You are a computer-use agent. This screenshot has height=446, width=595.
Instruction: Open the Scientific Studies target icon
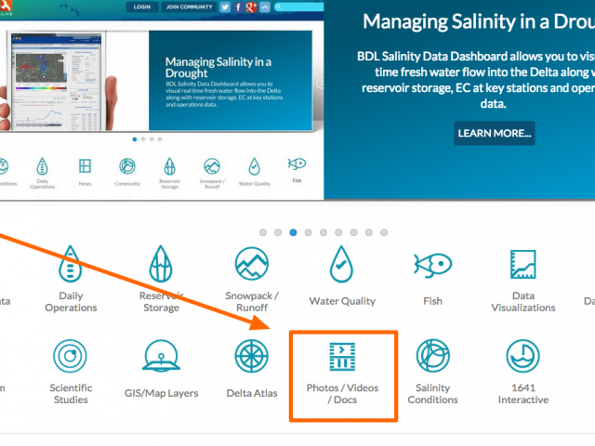tap(71, 356)
